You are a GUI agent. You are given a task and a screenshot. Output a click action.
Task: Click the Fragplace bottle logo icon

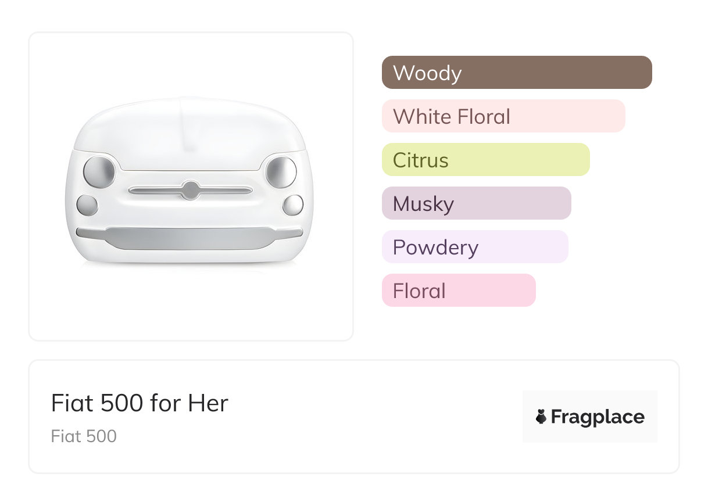tap(541, 417)
